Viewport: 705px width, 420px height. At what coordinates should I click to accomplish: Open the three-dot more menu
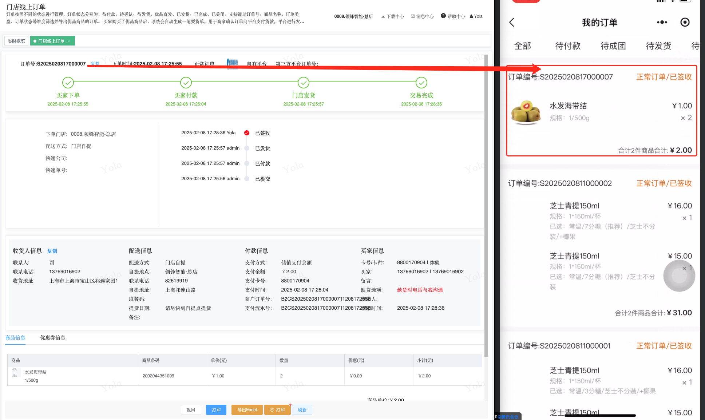click(x=662, y=23)
